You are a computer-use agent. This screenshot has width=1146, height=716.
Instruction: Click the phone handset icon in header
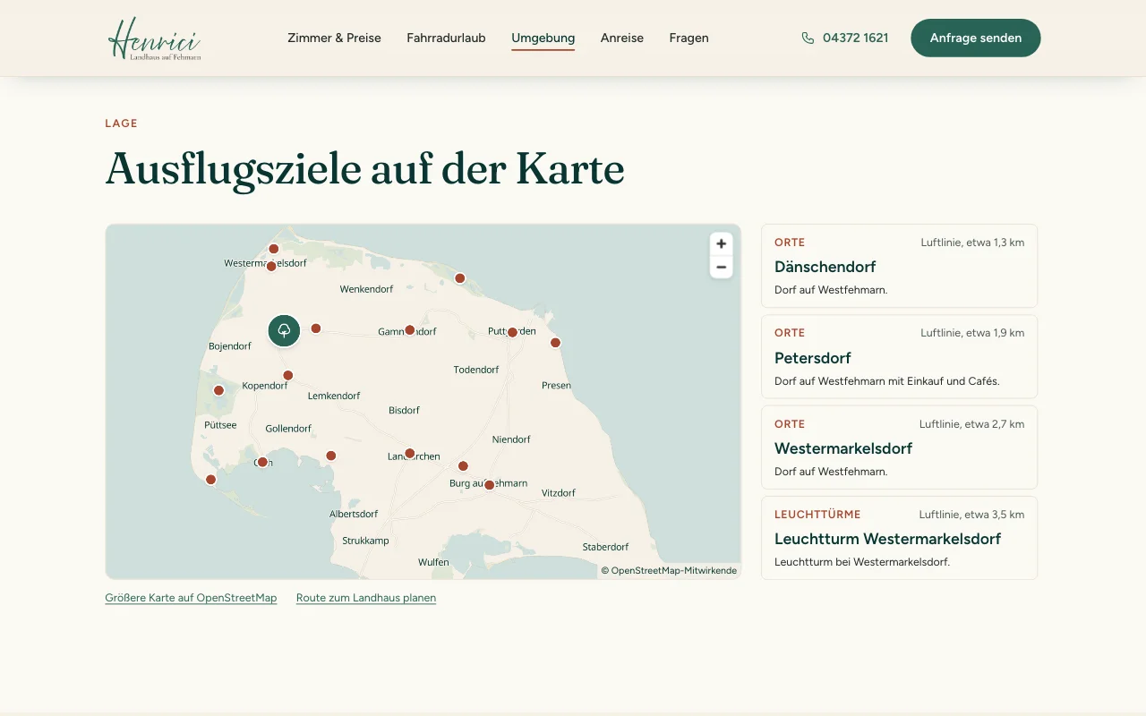pyautogui.click(x=808, y=38)
